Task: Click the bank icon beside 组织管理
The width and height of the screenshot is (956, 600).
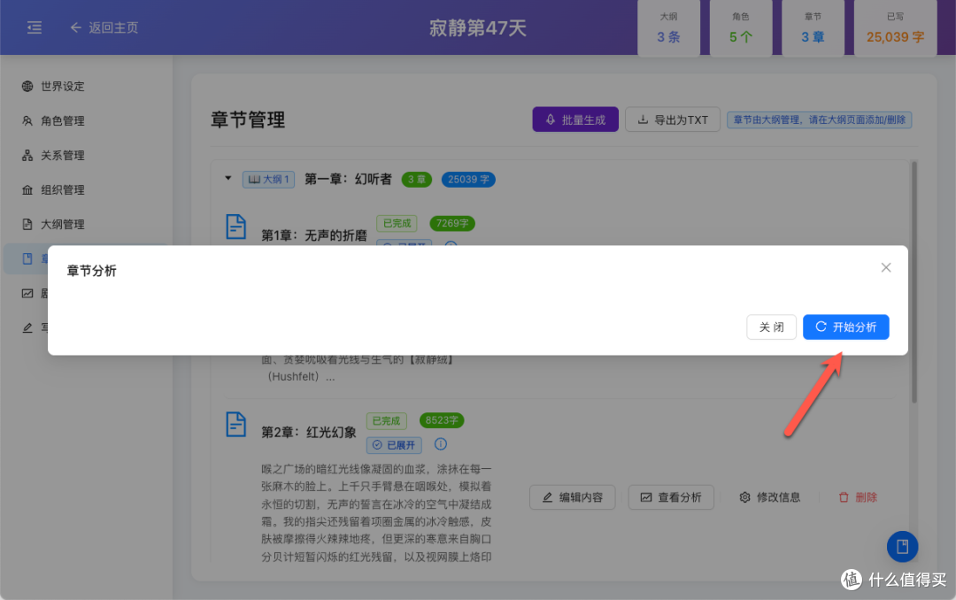Action: click(27, 189)
